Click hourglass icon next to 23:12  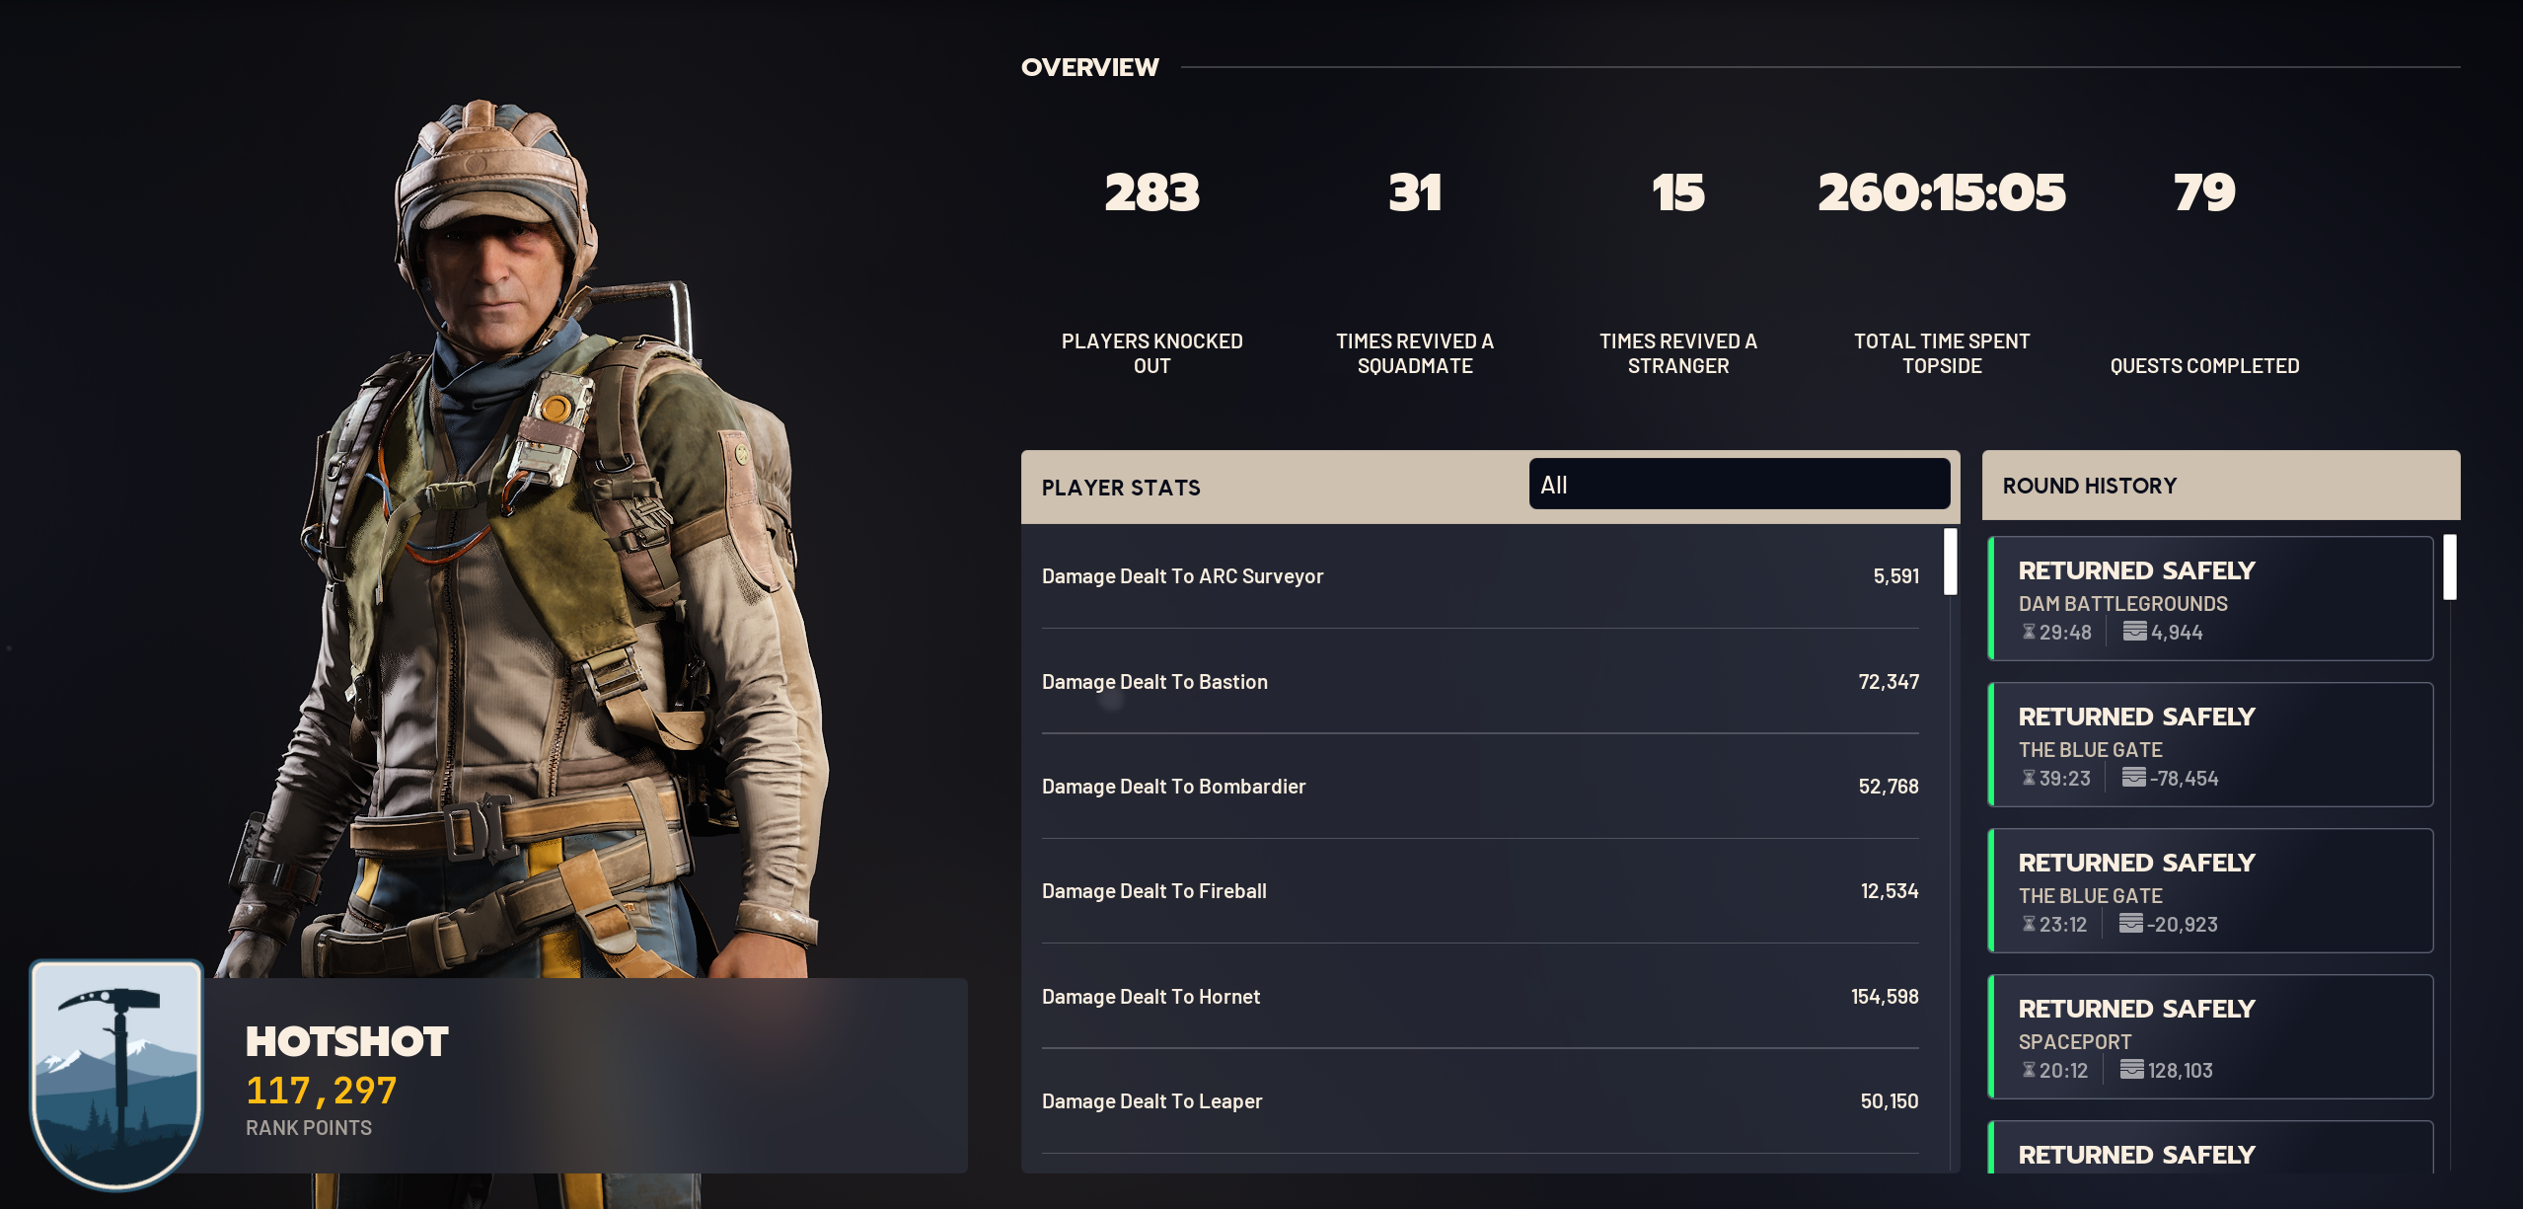pyautogui.click(x=2029, y=924)
